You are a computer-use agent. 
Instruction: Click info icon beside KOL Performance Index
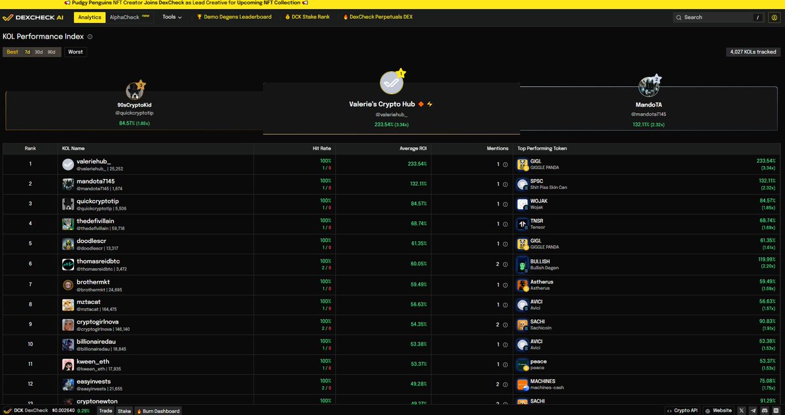(90, 37)
